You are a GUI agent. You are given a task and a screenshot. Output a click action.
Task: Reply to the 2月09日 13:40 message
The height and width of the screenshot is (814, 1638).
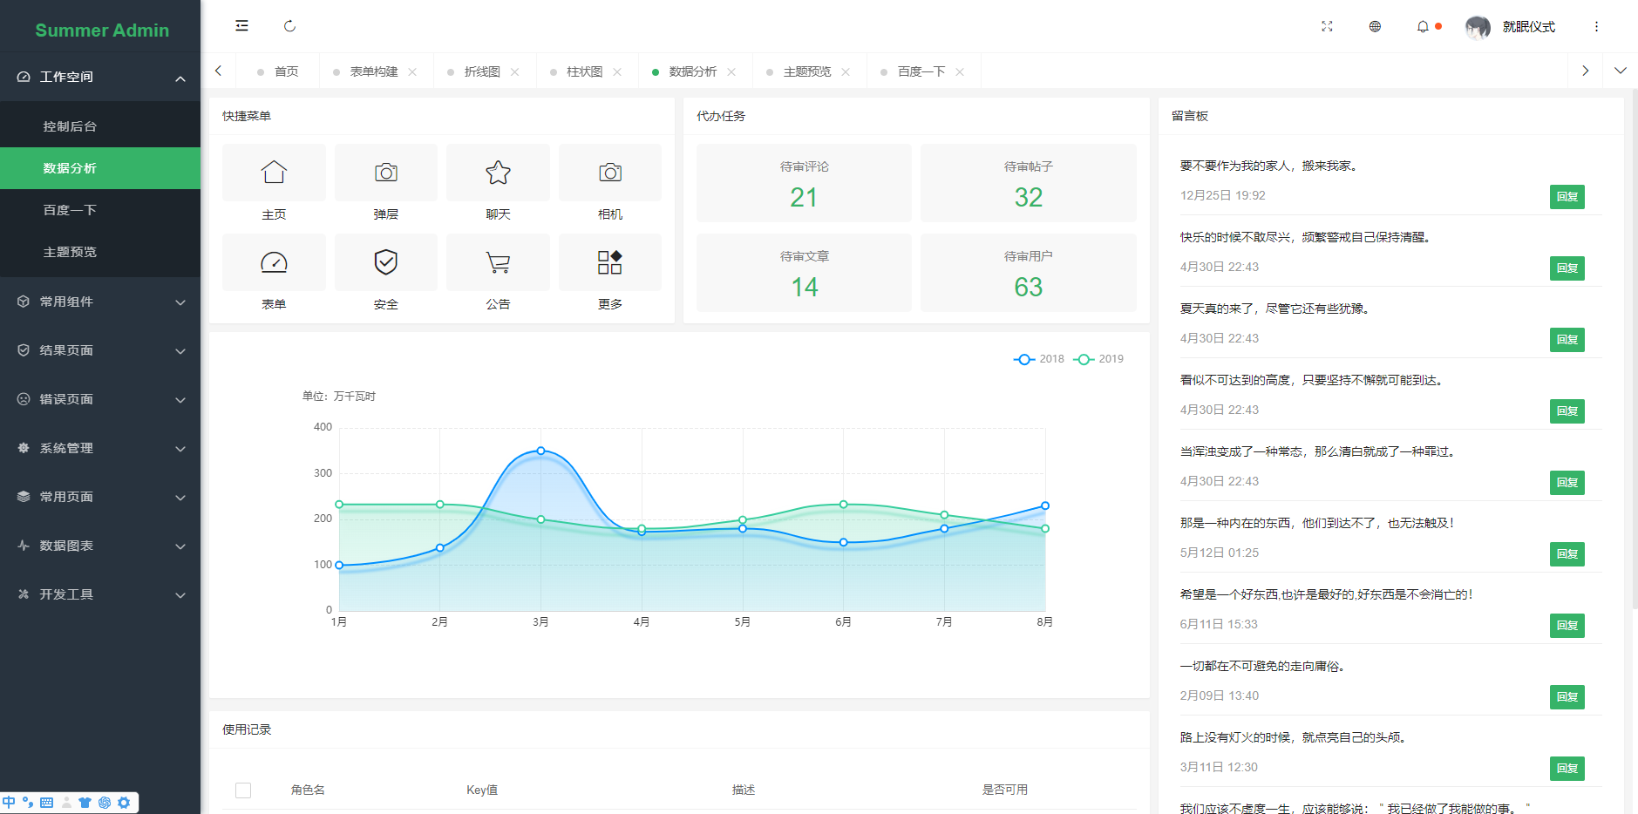pyautogui.click(x=1567, y=697)
